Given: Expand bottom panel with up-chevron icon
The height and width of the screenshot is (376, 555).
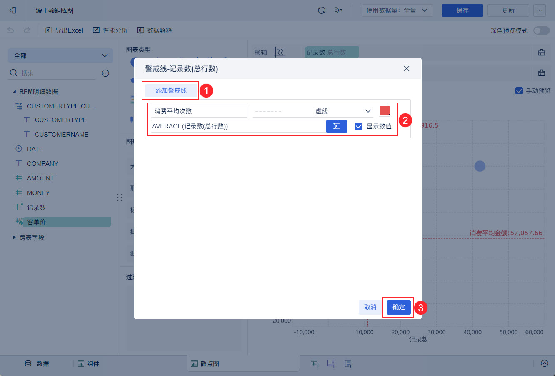Looking at the screenshot, I should pyautogui.click(x=545, y=363).
